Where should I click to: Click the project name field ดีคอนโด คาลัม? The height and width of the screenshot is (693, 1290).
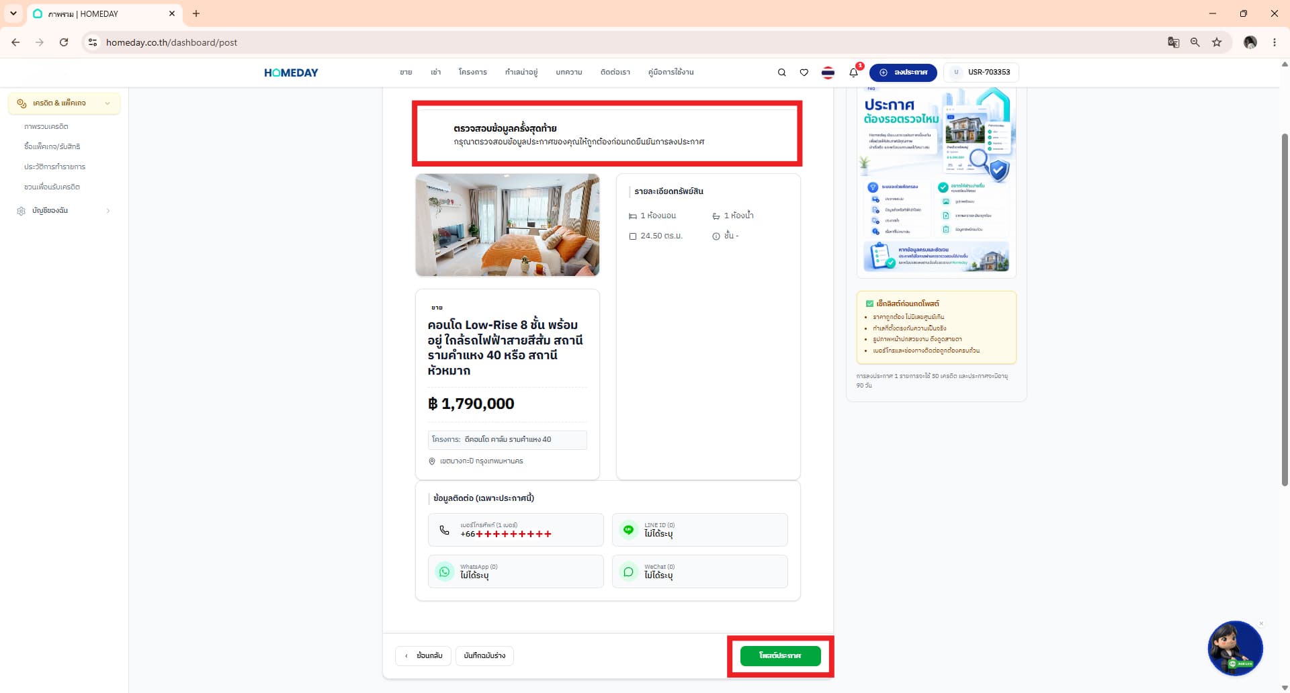click(507, 440)
